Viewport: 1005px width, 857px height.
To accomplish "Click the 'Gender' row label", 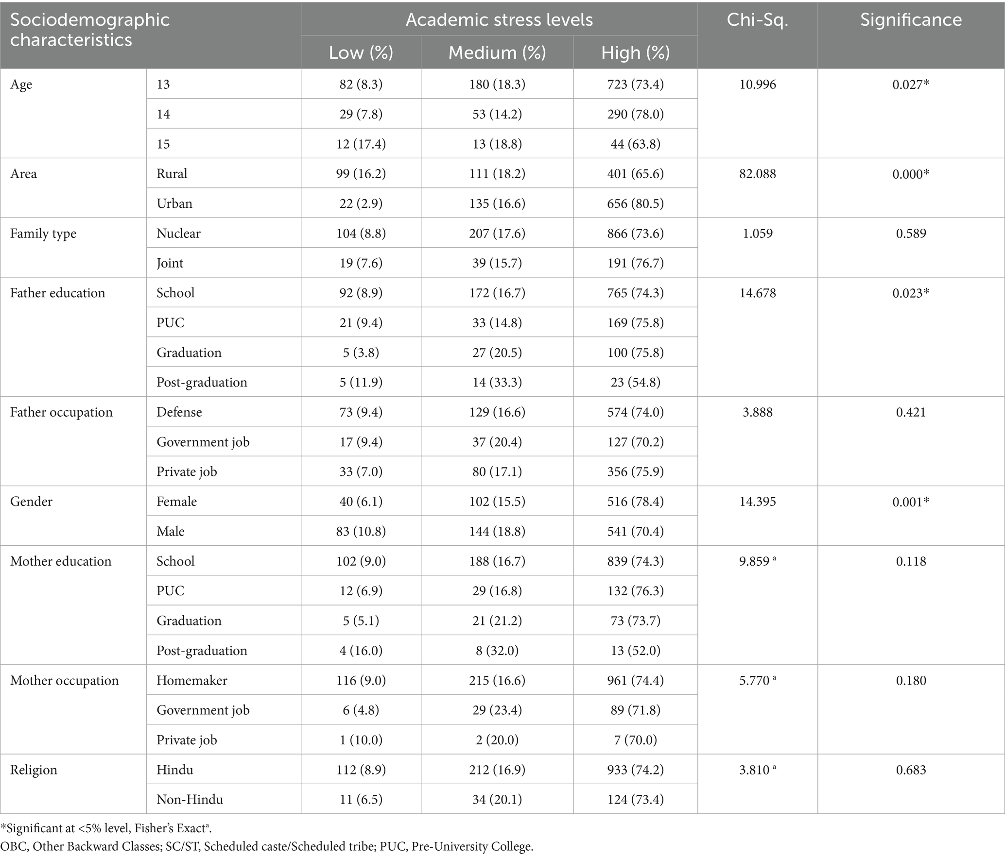I will click(x=31, y=502).
